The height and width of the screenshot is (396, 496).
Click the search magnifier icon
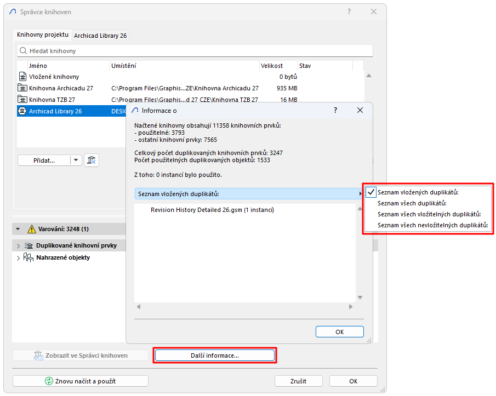(23, 51)
